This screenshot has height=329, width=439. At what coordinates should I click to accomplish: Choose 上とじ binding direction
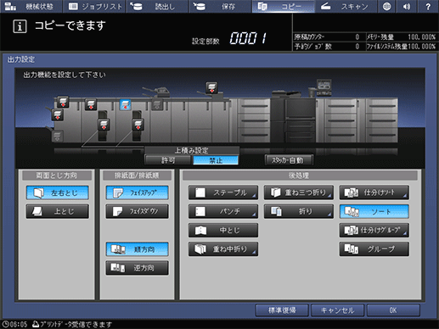(x=58, y=211)
